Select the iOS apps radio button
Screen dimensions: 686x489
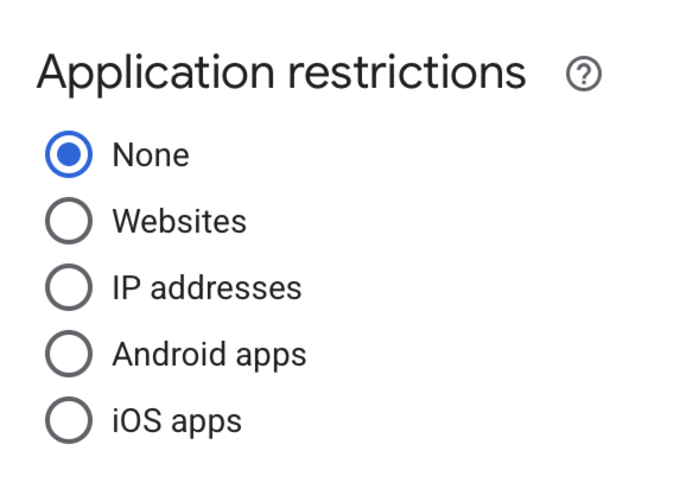point(69,421)
